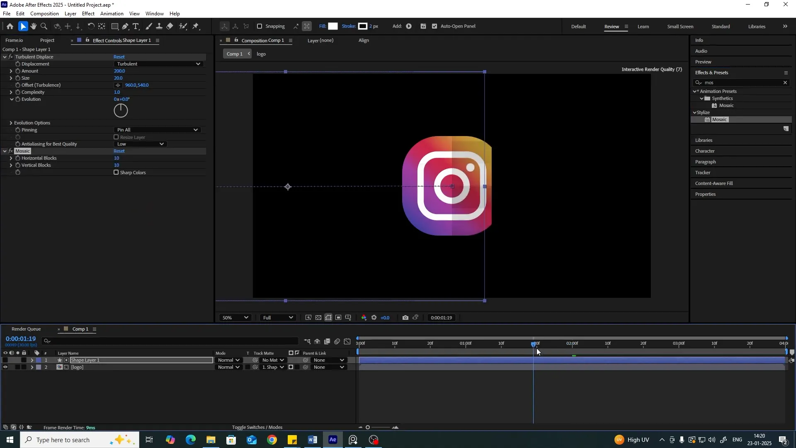Select the Rotation tool
The width and height of the screenshot is (796, 448).
[91, 27]
